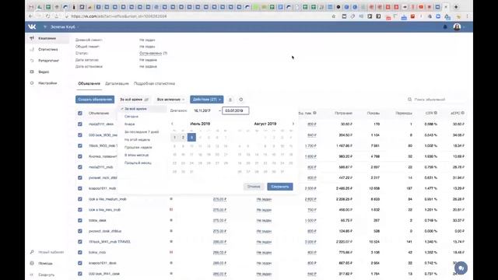Open the support chat bubble icon

[x=461, y=268]
